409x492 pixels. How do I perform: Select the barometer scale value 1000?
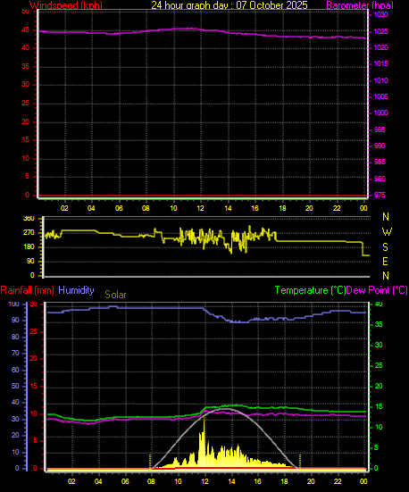tap(380, 113)
